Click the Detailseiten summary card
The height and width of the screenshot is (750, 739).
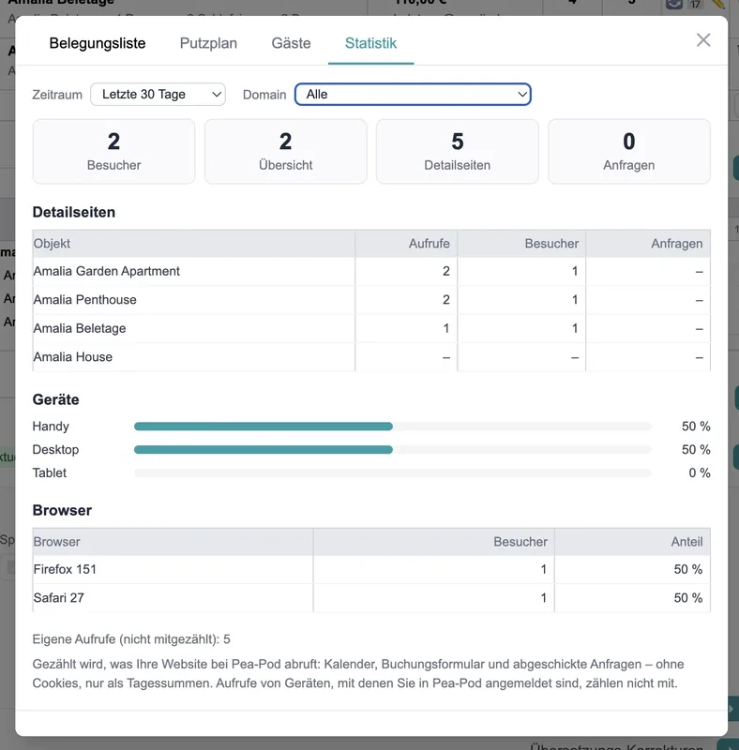(457, 151)
